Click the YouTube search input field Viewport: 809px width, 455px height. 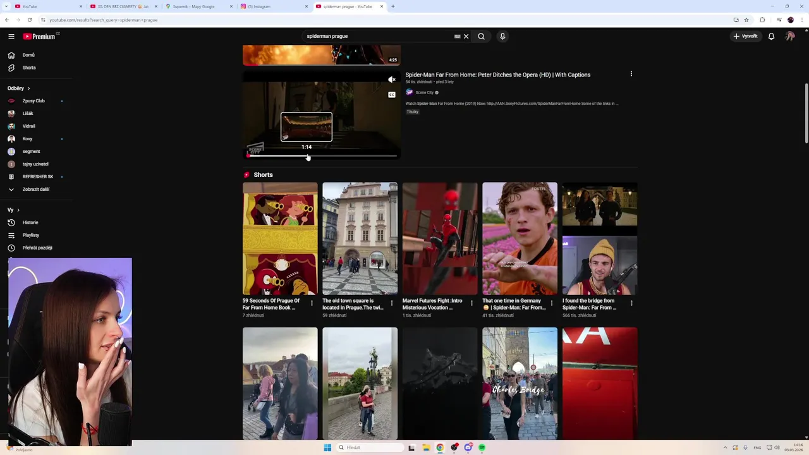(378, 36)
